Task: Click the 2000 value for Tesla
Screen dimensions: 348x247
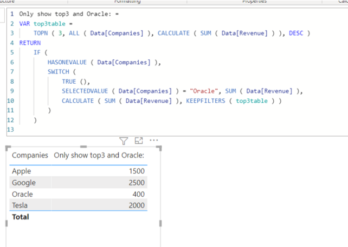Action: point(137,205)
